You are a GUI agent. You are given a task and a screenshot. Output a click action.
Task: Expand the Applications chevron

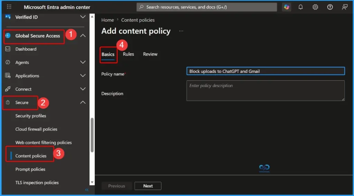[83, 76]
